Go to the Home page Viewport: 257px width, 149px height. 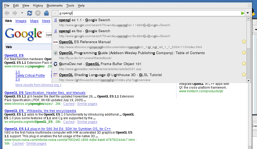pos(46,13)
